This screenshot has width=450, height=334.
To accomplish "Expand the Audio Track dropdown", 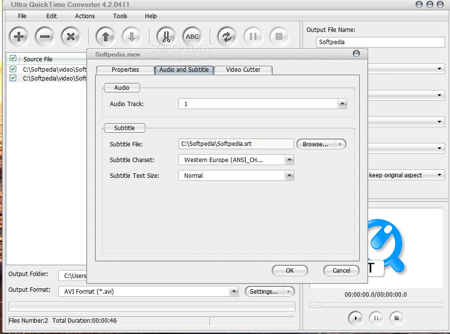I will 342,104.
